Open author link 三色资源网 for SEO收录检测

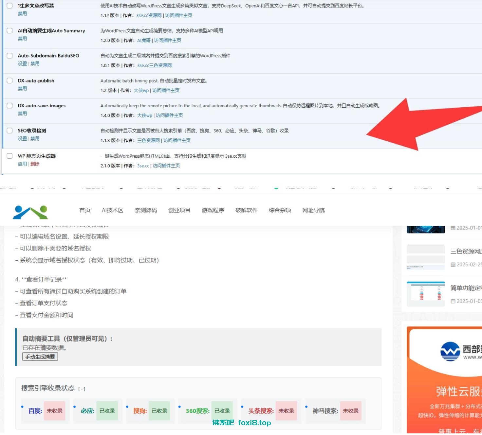(x=148, y=141)
